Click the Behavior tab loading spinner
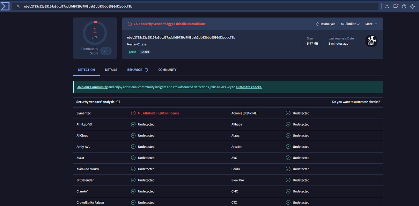 tap(147, 70)
